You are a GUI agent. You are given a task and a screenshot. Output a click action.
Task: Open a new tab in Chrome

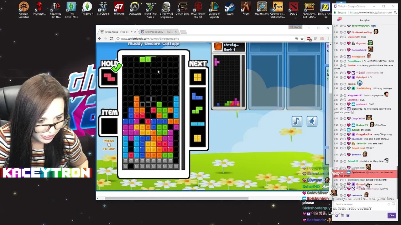[x=184, y=32]
